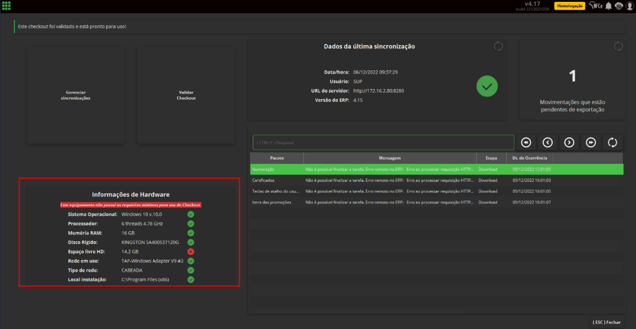Viewport: 636px width, 329px height.
Task: Go to last page of package list
Action: pyautogui.click(x=591, y=142)
